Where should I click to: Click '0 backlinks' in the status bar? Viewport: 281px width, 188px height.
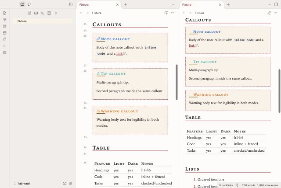tap(226, 185)
